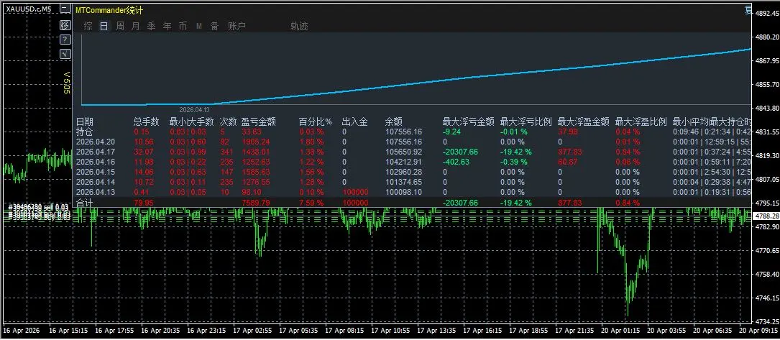The height and width of the screenshot is (340, 780).
Task: Click the 最大浮亏金额 column header
Action: (469, 121)
